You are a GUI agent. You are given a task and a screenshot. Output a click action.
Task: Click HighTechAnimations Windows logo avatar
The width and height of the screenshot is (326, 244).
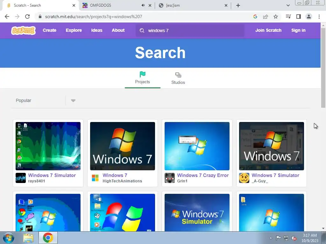point(95,178)
